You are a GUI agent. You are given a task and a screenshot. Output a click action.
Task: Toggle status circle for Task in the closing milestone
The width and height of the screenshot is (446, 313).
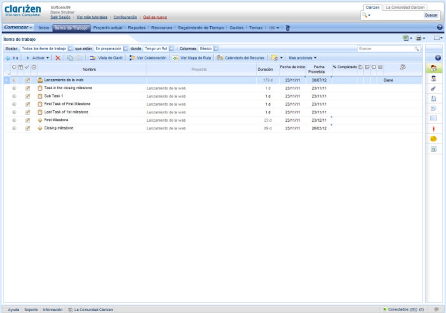pos(14,88)
